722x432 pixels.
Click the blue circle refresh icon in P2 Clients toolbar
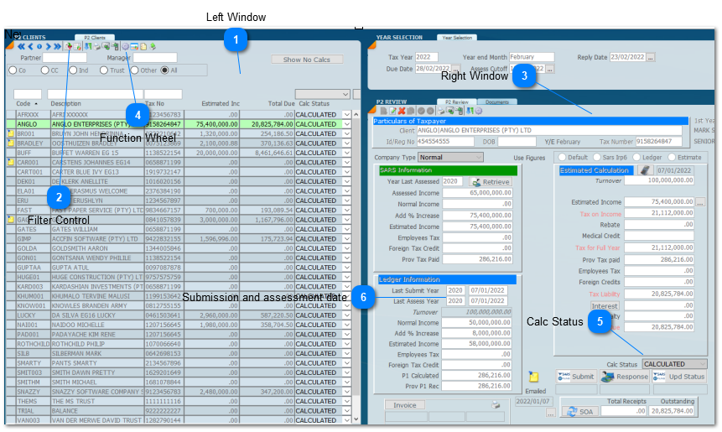[x=39, y=46]
